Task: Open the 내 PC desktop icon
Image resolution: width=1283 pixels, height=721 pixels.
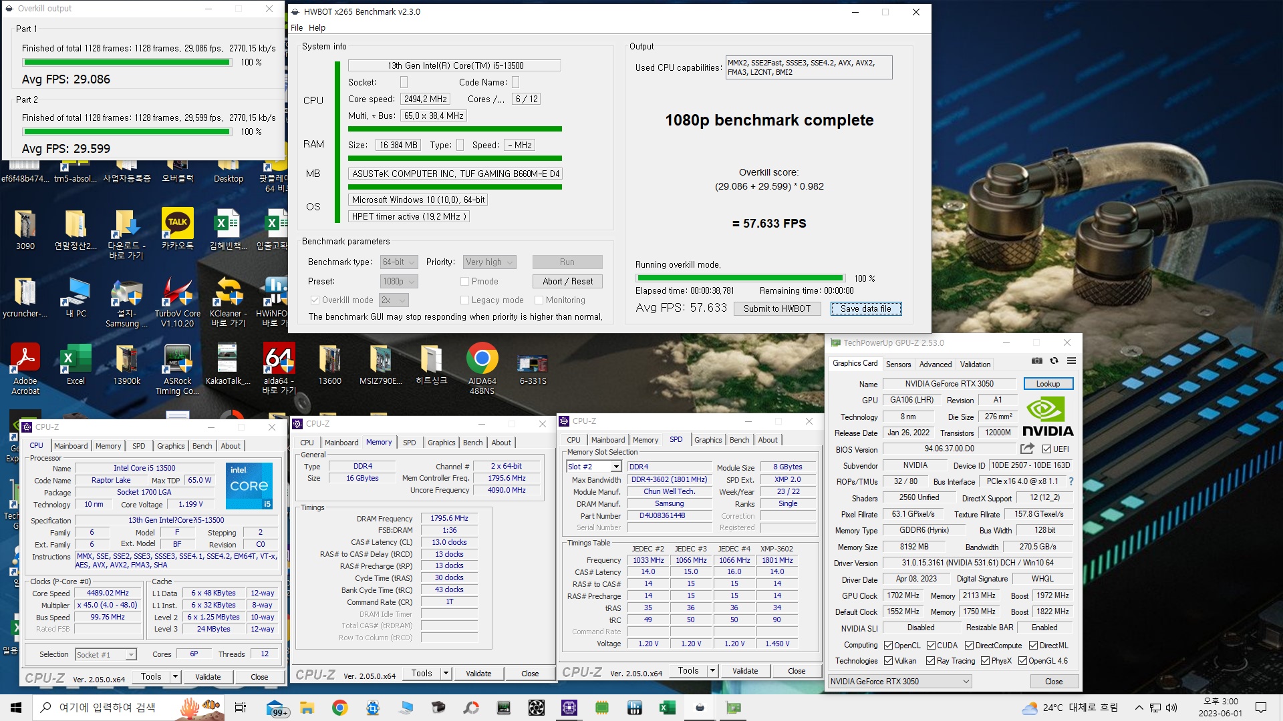Action: (x=76, y=298)
